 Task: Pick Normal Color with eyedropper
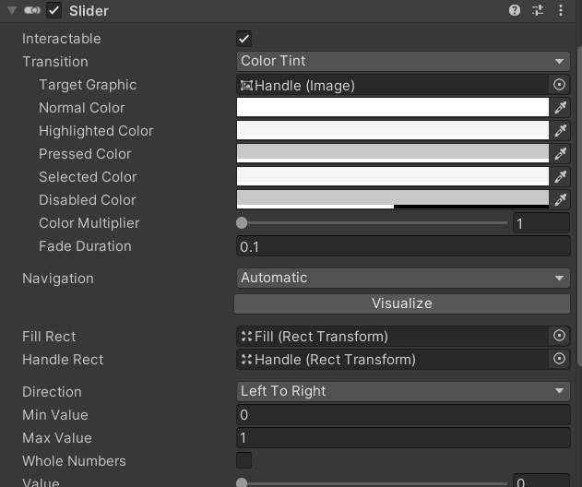(561, 108)
